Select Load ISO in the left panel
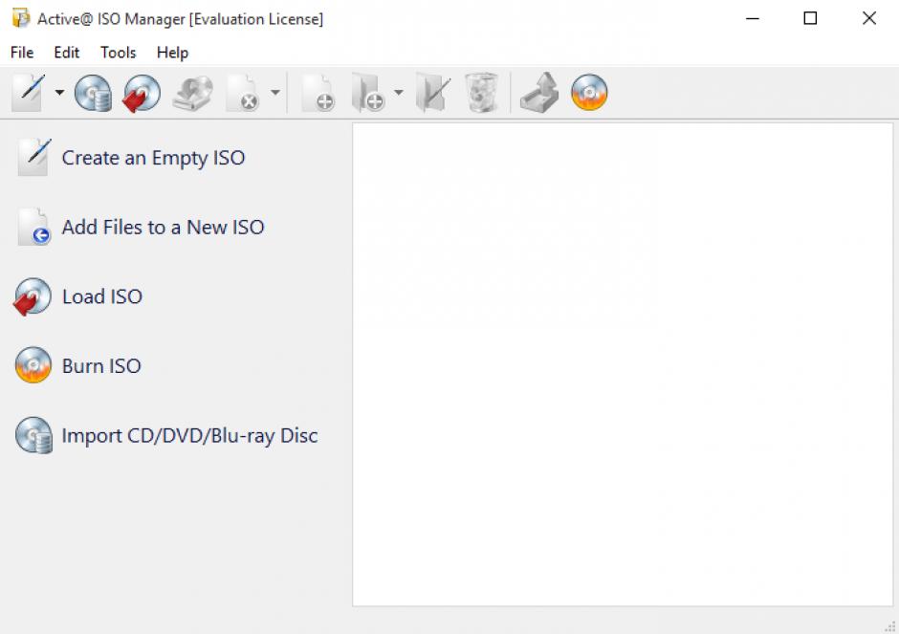 click(102, 296)
